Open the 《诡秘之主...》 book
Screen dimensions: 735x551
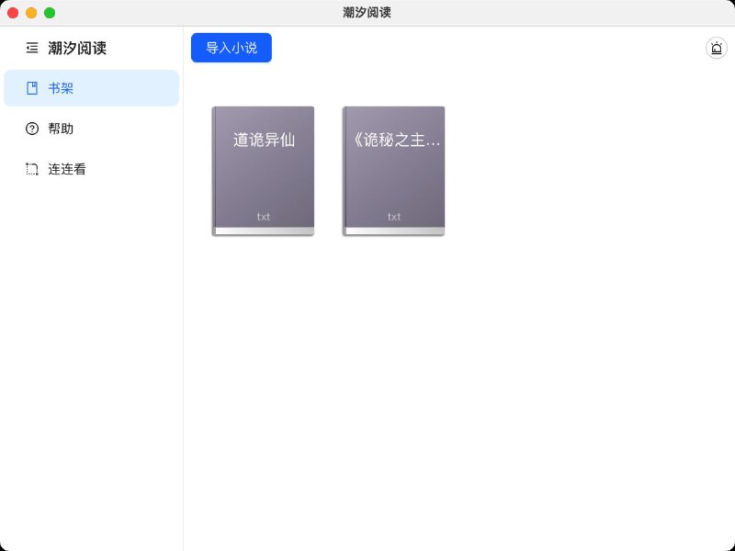pyautogui.click(x=393, y=170)
